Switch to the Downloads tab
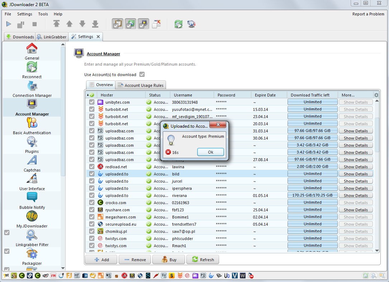Viewport: 389px width, 282px height. pyautogui.click(x=20, y=37)
